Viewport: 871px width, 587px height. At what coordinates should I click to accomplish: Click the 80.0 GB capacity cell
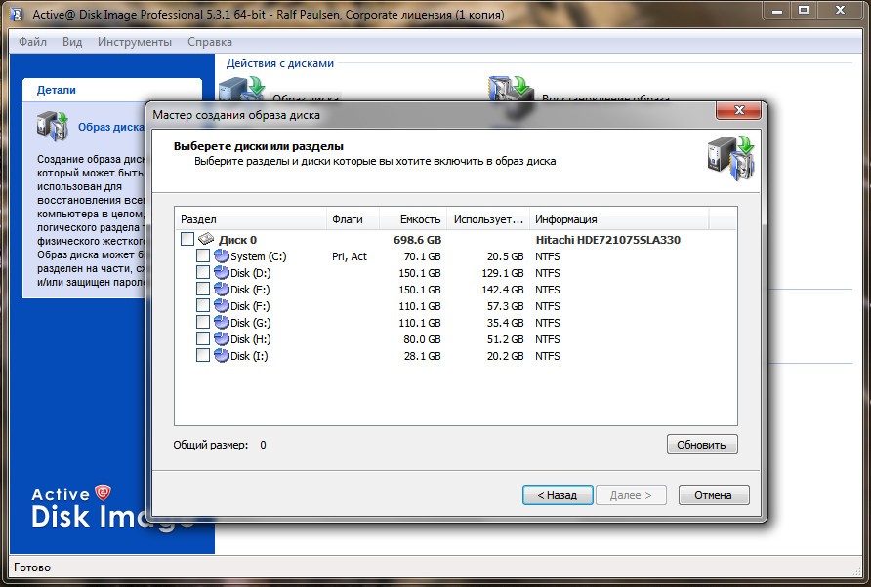pyautogui.click(x=422, y=339)
